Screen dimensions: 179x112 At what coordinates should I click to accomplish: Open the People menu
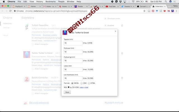click(x=61, y=1)
